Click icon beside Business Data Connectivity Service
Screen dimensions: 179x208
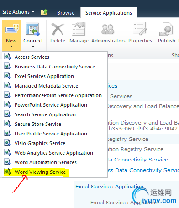(8, 66)
